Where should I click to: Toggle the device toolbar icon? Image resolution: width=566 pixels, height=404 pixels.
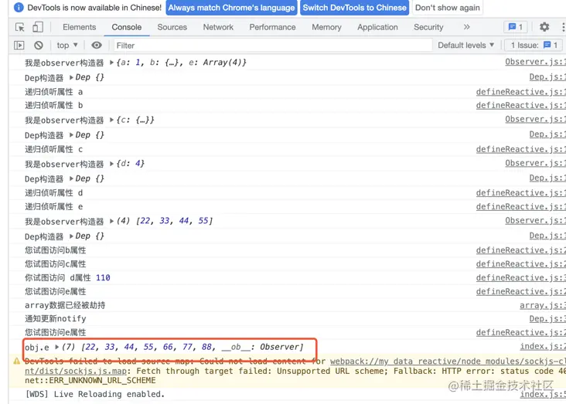point(38,27)
